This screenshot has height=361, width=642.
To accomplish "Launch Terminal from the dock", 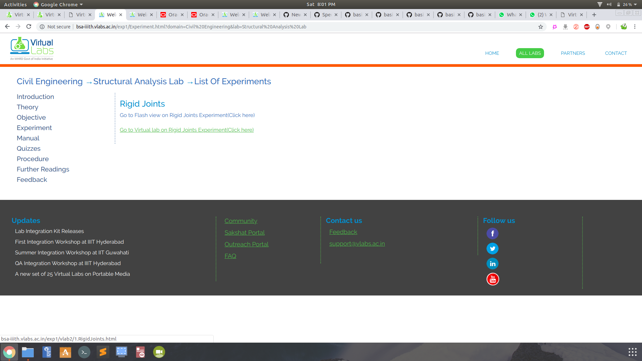I will pos(84,352).
